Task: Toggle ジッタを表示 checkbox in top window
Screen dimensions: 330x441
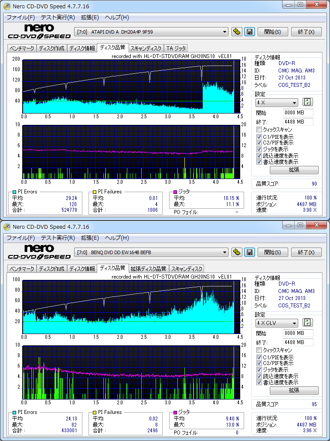Action: click(259, 149)
